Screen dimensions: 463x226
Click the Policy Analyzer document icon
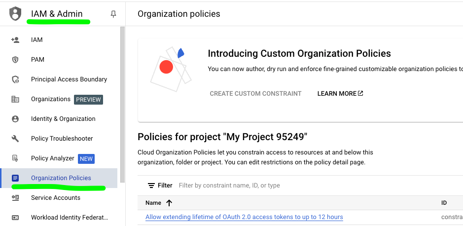point(15,158)
